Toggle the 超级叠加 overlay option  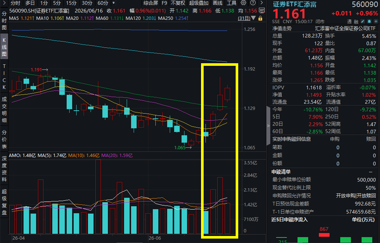pyautogui.click(x=199, y=3)
